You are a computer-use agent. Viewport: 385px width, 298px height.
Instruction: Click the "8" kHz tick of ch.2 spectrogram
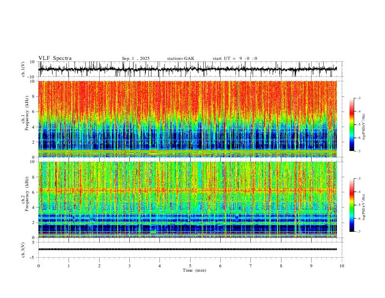point(34,177)
